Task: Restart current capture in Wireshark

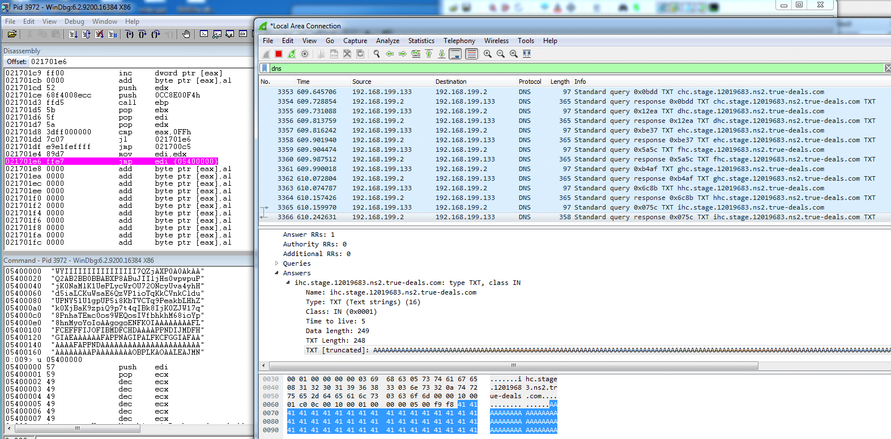Action: (x=292, y=54)
